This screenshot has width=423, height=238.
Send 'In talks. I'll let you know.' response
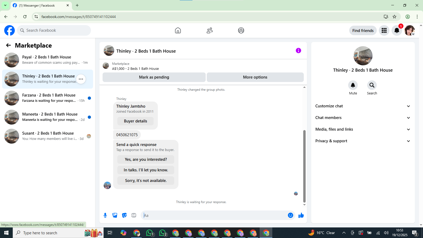click(146, 170)
